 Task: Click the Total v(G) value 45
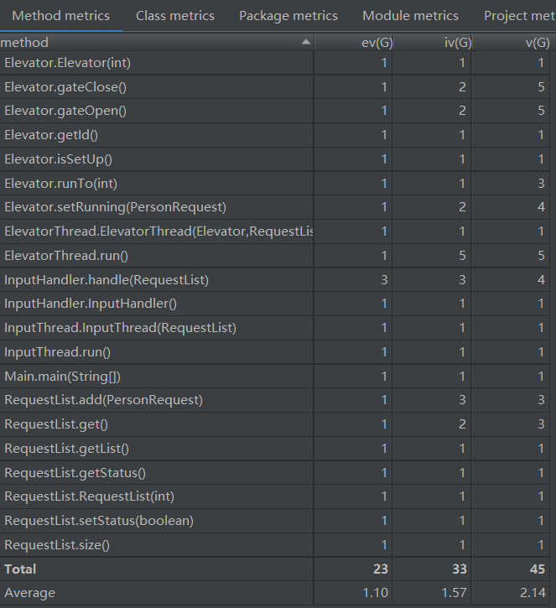pos(538,569)
